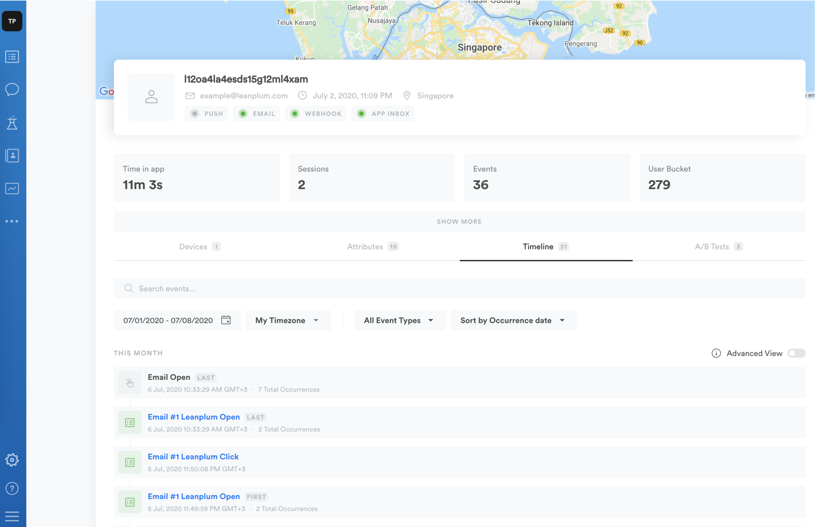This screenshot has width=816, height=527.
Task: Click the User Bucket stat card
Action: tap(723, 177)
